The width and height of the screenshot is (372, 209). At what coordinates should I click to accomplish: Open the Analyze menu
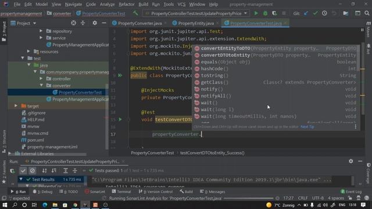point(107,4)
